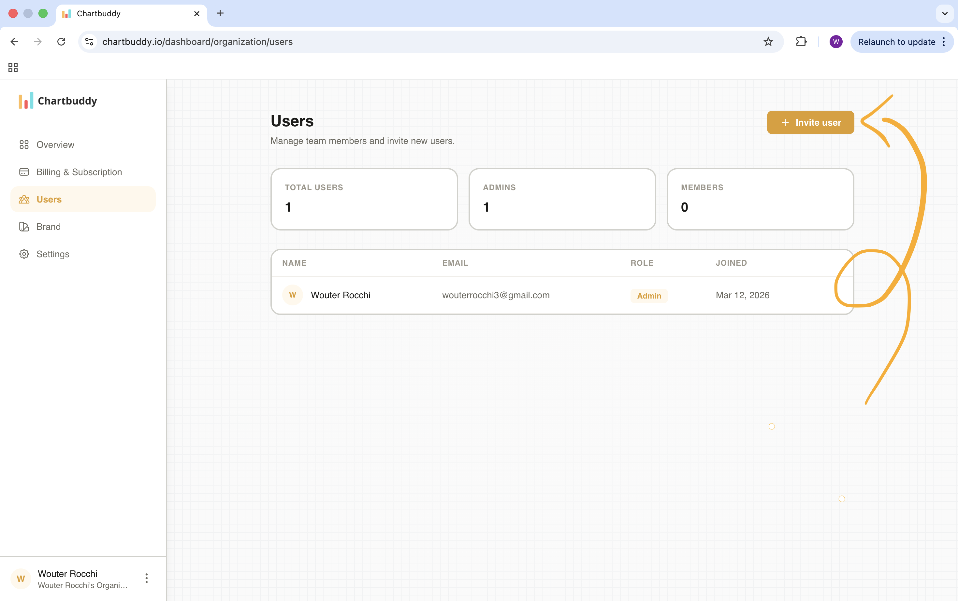Click the grid icon above the sidebar
Image resolution: width=958 pixels, height=601 pixels.
[12, 68]
